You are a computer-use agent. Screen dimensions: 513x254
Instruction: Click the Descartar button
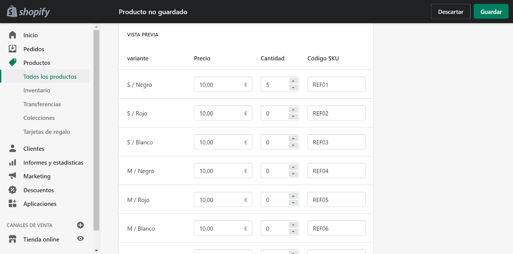click(x=450, y=12)
